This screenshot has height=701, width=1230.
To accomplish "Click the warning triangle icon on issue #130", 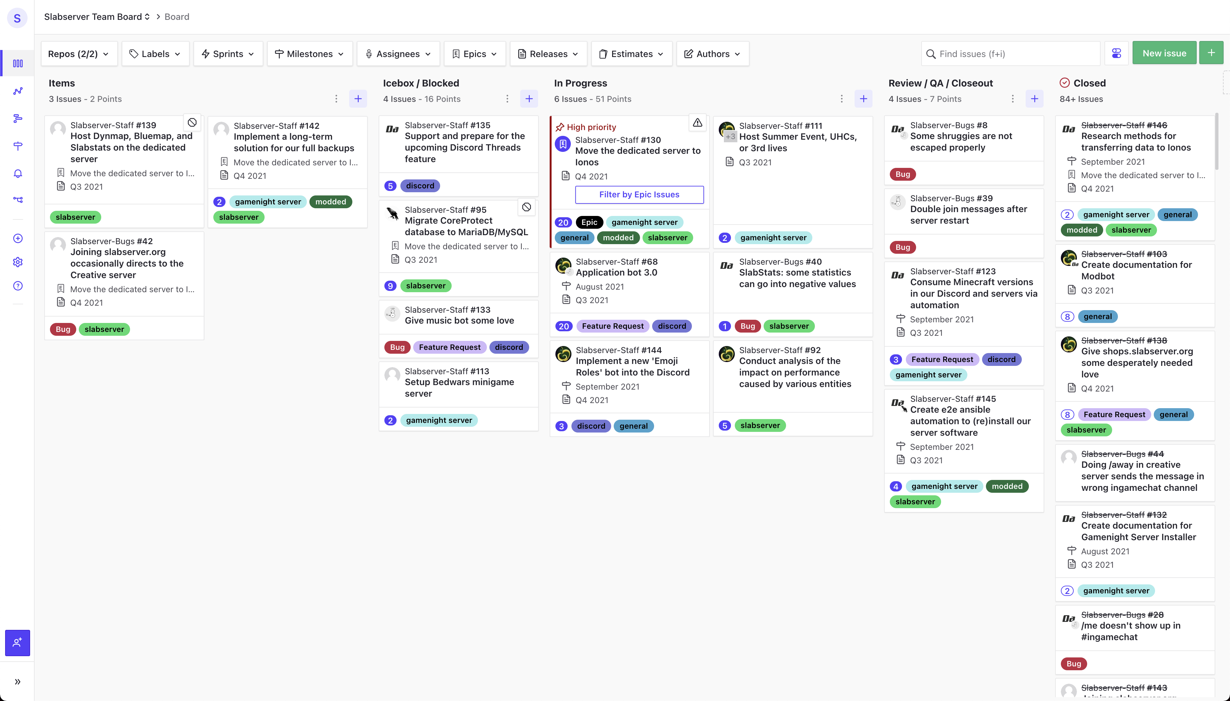I will 697,123.
